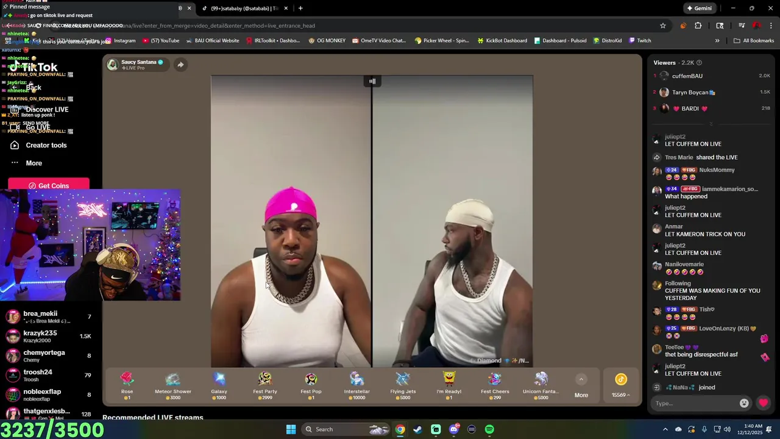Click the Gemini button in Chrome
Image resolution: width=780 pixels, height=439 pixels.
pos(699,8)
